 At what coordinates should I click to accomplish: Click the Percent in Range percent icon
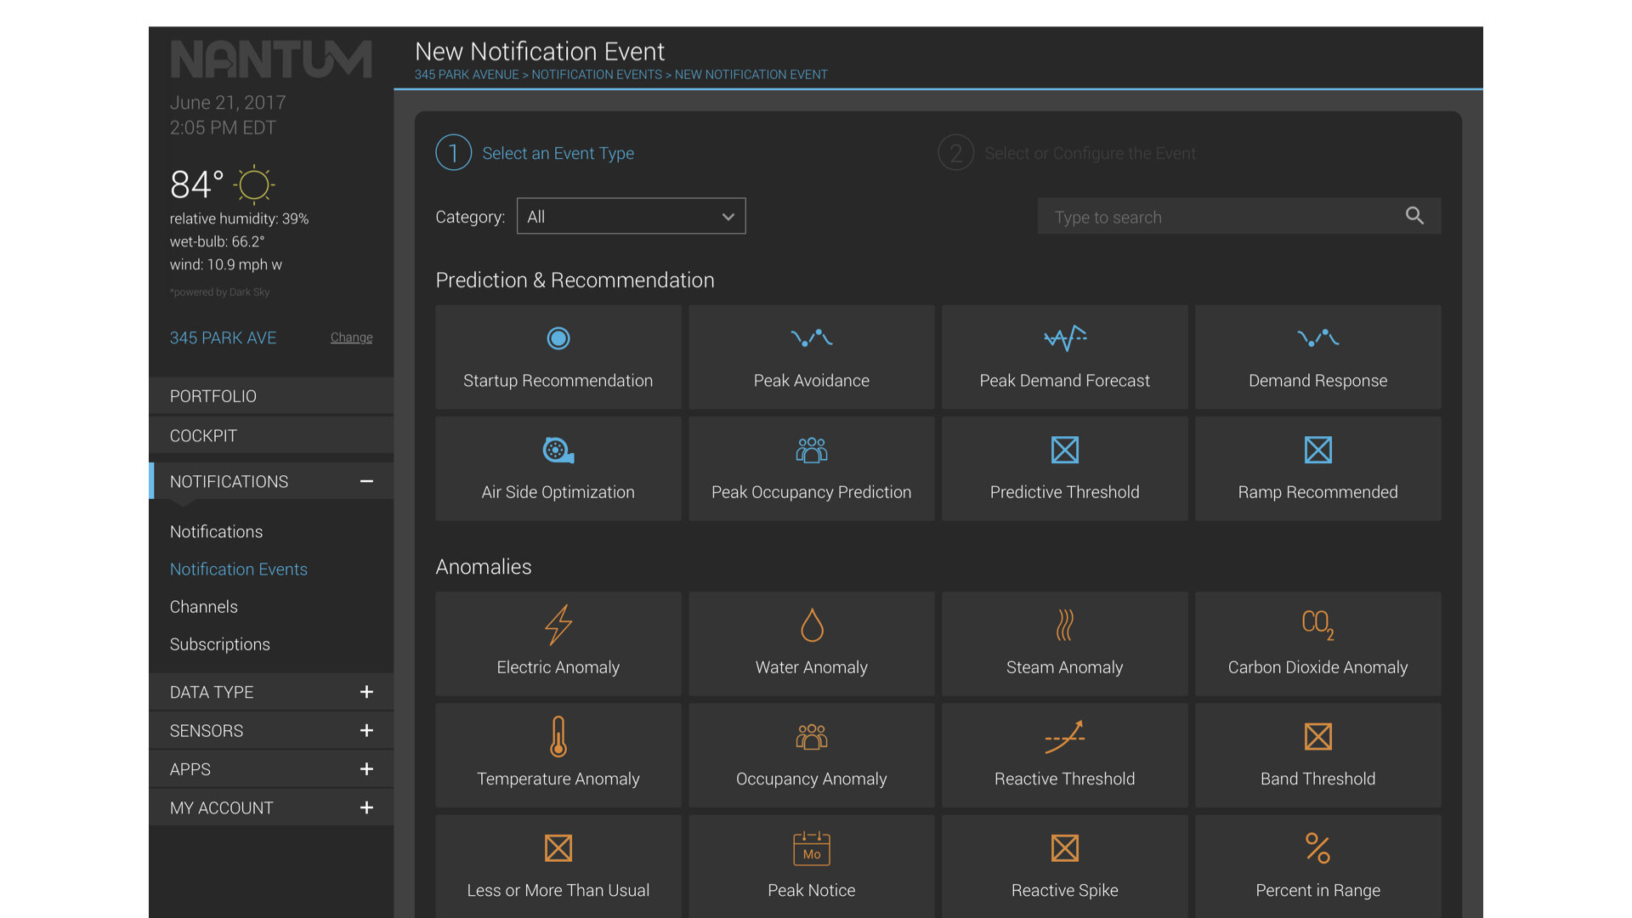1318,847
